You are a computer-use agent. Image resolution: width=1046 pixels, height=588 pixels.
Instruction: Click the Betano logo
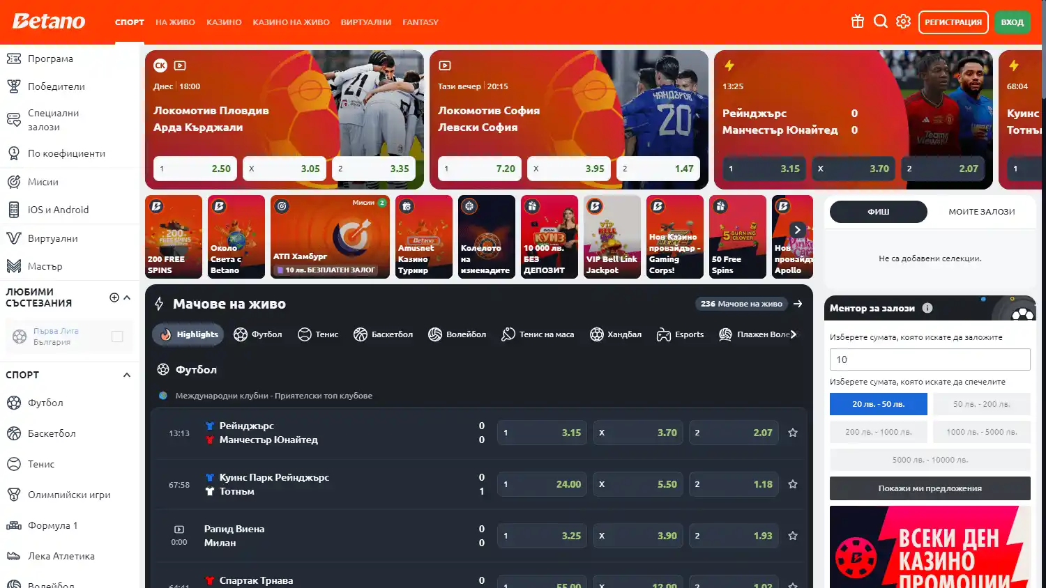click(x=49, y=22)
